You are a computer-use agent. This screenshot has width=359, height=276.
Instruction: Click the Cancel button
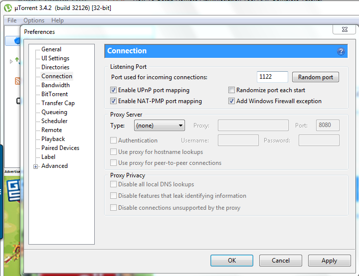coord(280,261)
